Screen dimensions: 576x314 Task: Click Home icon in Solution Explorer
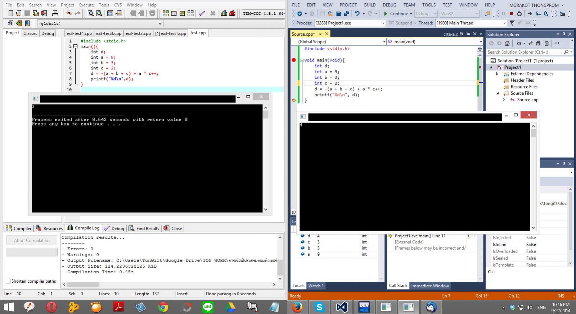click(507, 43)
